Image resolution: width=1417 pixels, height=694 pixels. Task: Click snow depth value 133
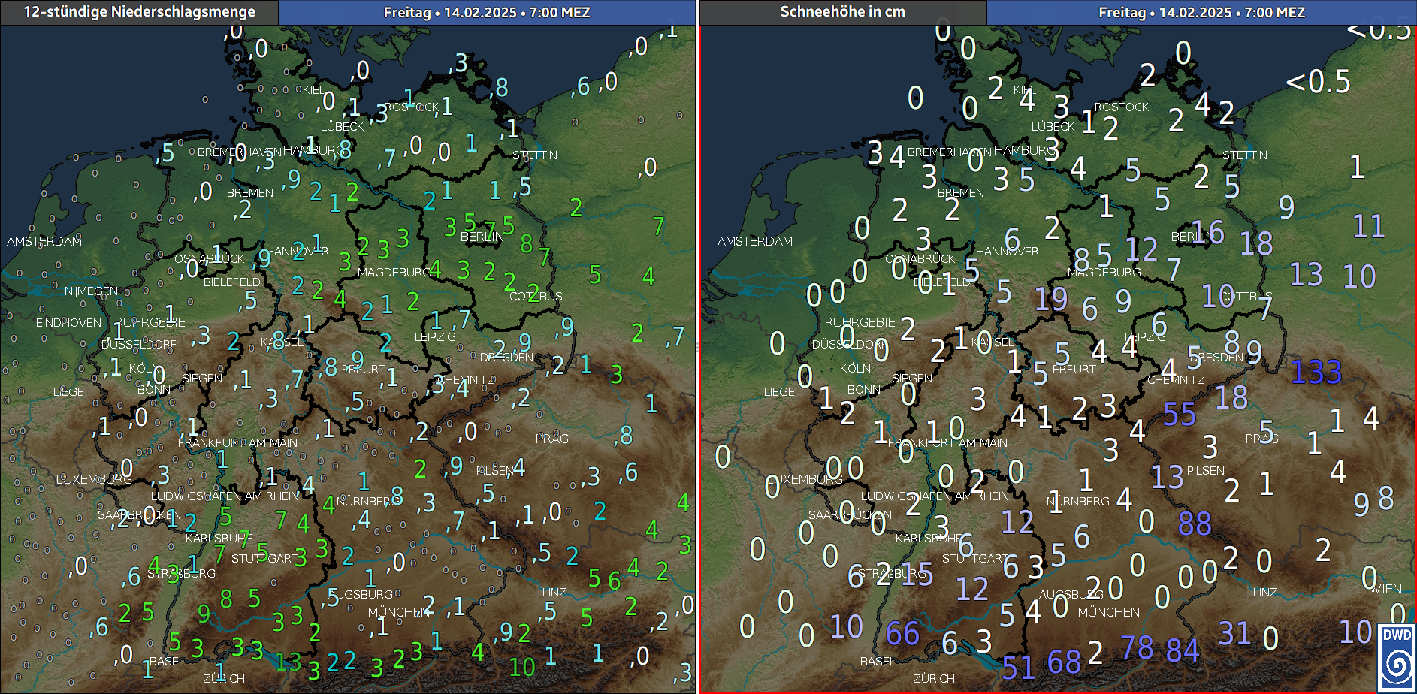[x=1316, y=372]
